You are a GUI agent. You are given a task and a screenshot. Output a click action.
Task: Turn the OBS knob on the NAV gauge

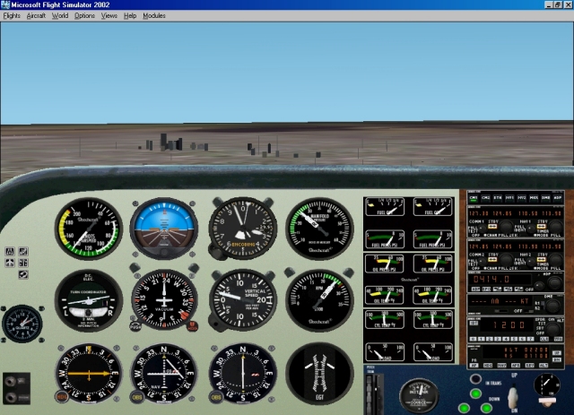(137, 397)
